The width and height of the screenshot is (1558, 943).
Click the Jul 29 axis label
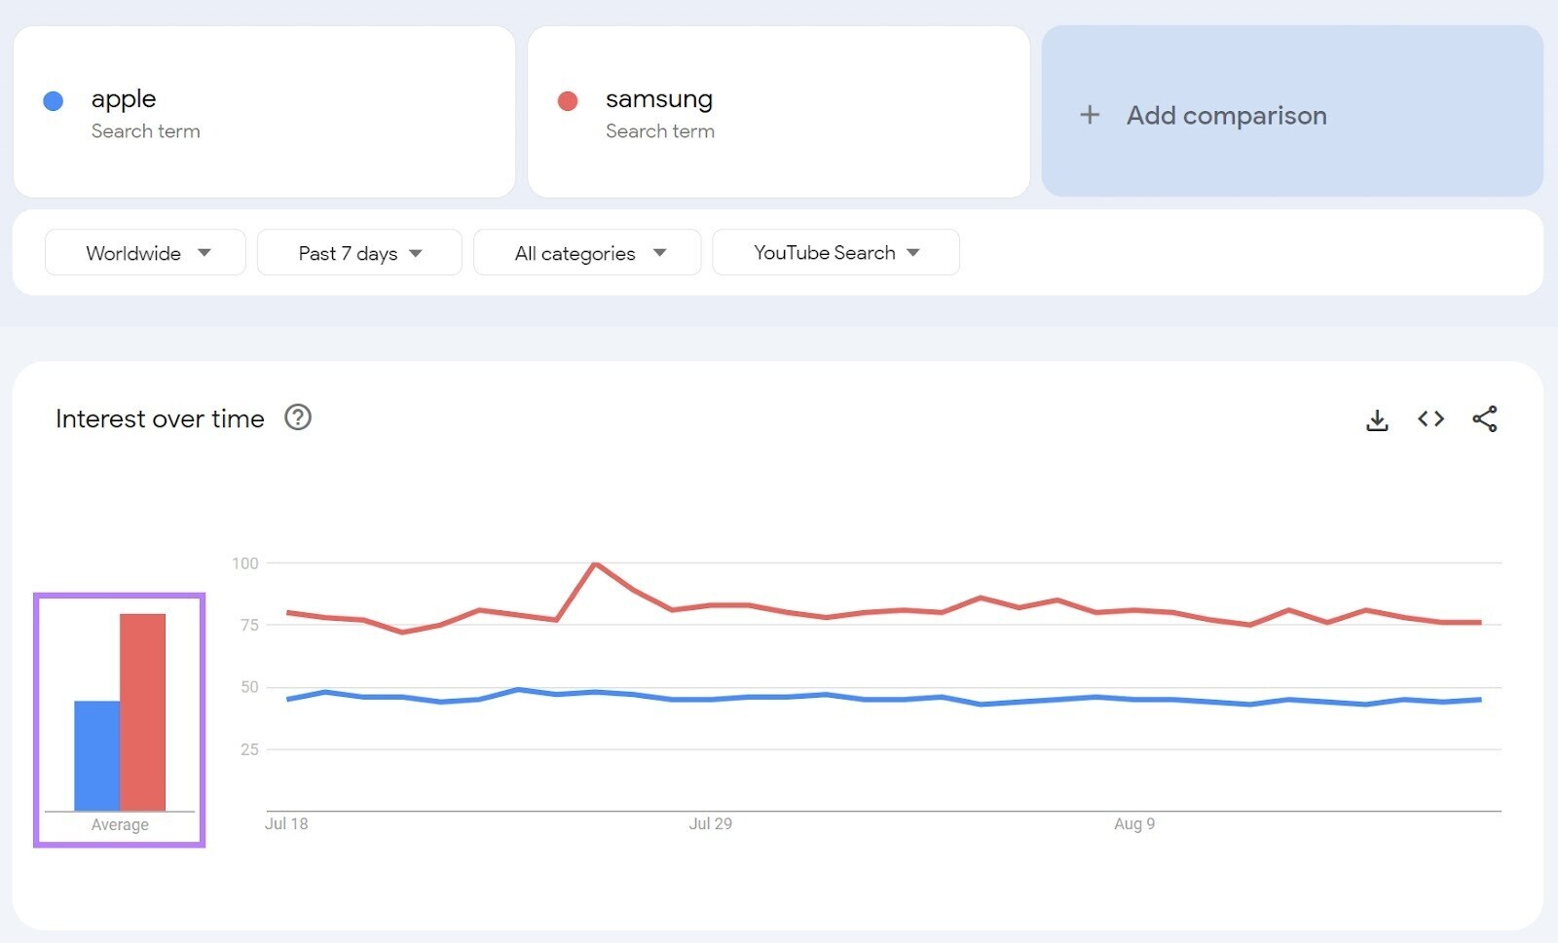pyautogui.click(x=710, y=823)
